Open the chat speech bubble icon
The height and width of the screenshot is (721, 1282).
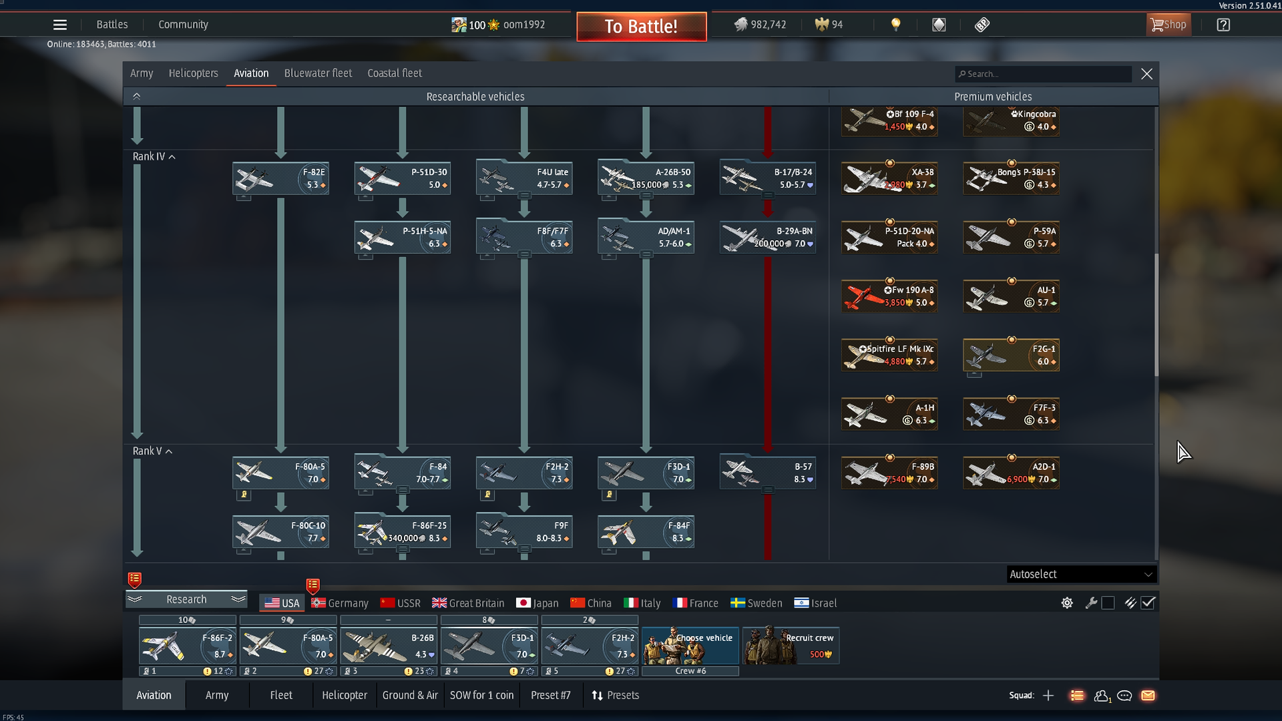click(1124, 696)
